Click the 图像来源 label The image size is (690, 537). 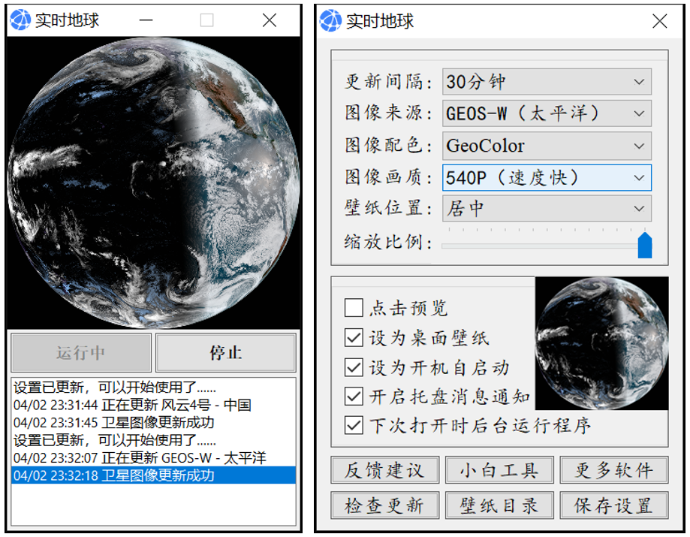click(x=389, y=113)
